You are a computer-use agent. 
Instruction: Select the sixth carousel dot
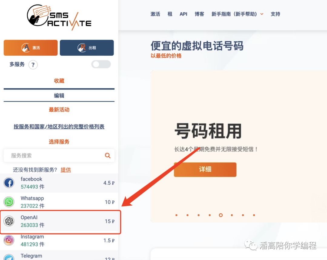point(232,215)
